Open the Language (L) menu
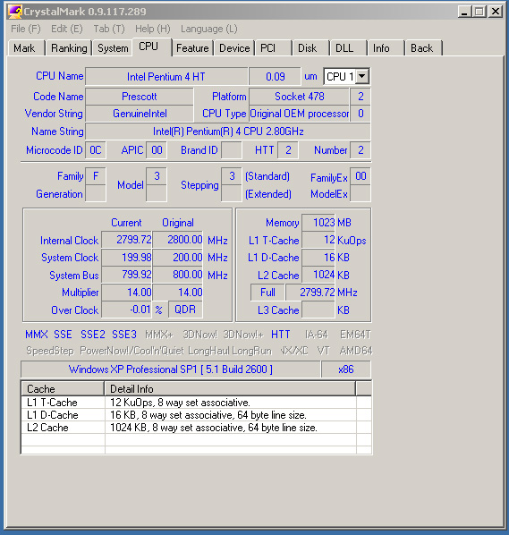The height and width of the screenshot is (535, 509). pos(208,29)
